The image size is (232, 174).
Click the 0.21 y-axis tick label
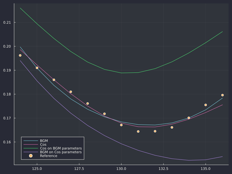(x=7, y=23)
